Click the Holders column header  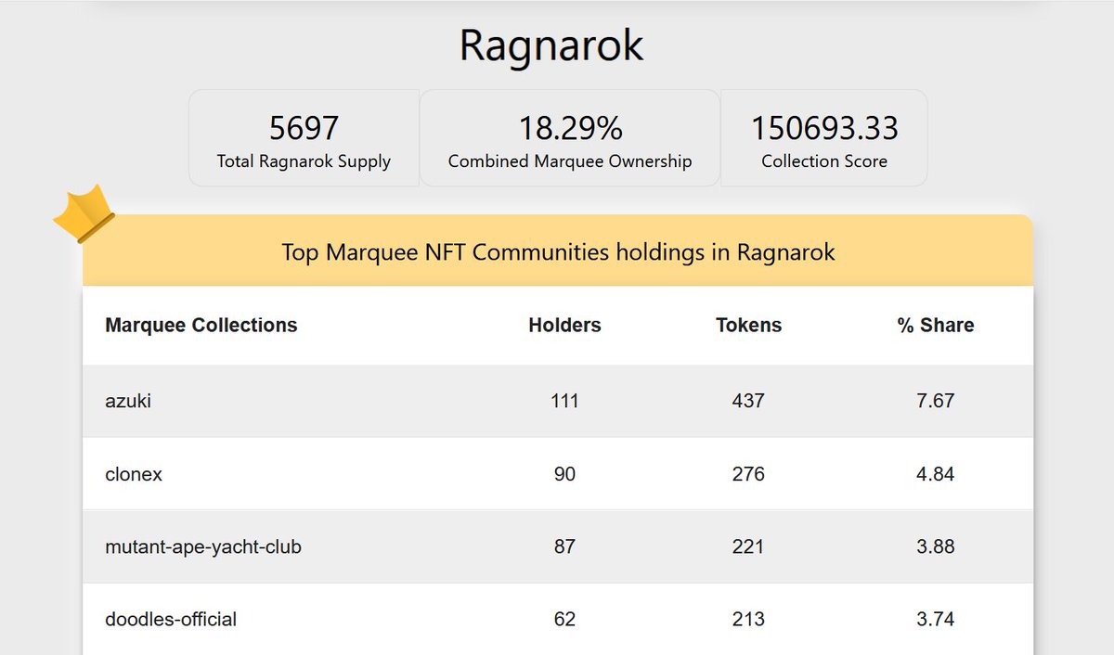tap(564, 326)
